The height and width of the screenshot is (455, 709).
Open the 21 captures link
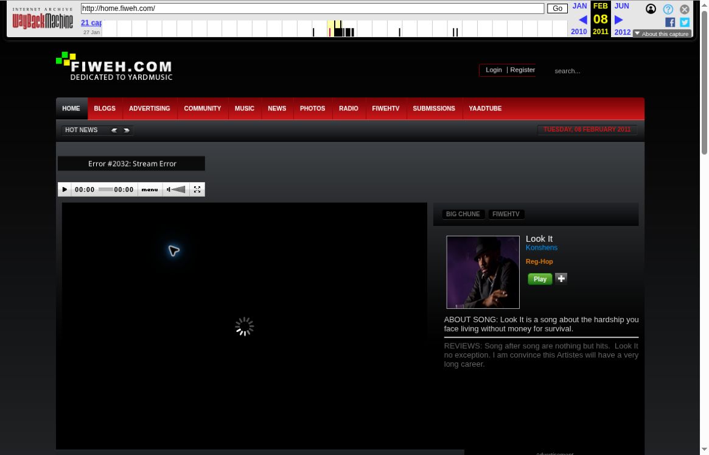coord(91,23)
